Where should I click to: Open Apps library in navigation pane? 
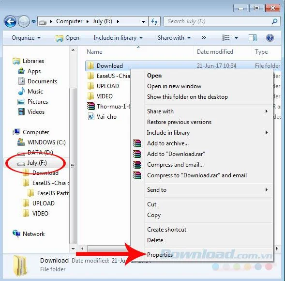(x=29, y=71)
